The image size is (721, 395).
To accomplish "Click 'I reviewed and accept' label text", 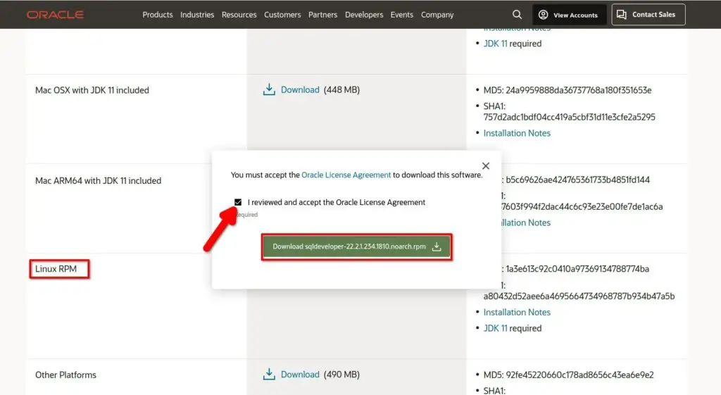I will tap(336, 202).
